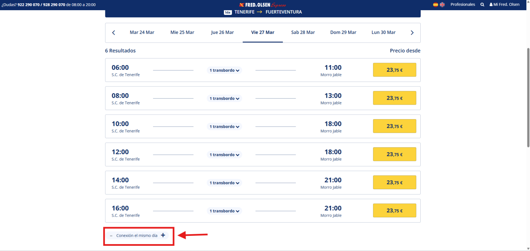Viewport: 530px width, 251px height.
Task: Select the Mar 24 Mar date tab
Action: (x=142, y=32)
